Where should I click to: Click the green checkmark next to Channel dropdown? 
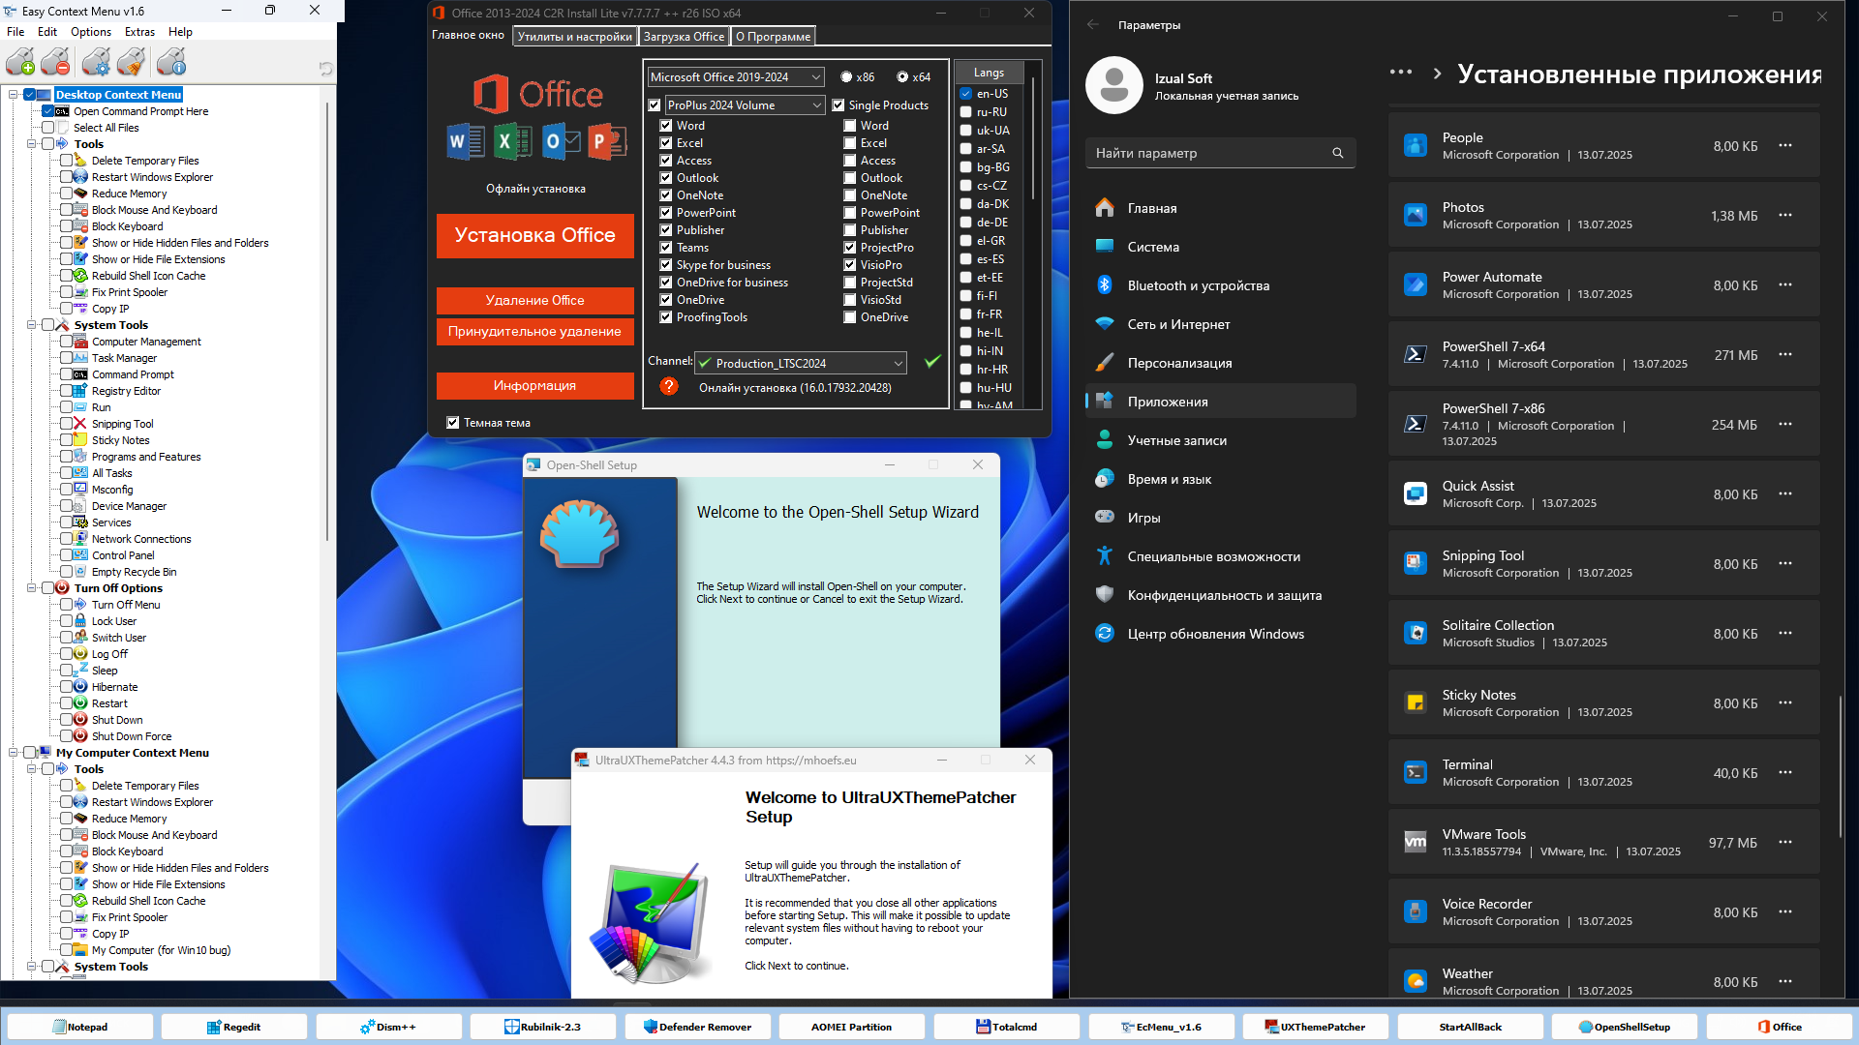point(931,362)
